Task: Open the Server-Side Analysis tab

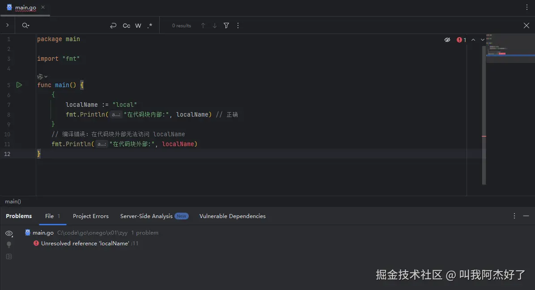Action: point(154,216)
